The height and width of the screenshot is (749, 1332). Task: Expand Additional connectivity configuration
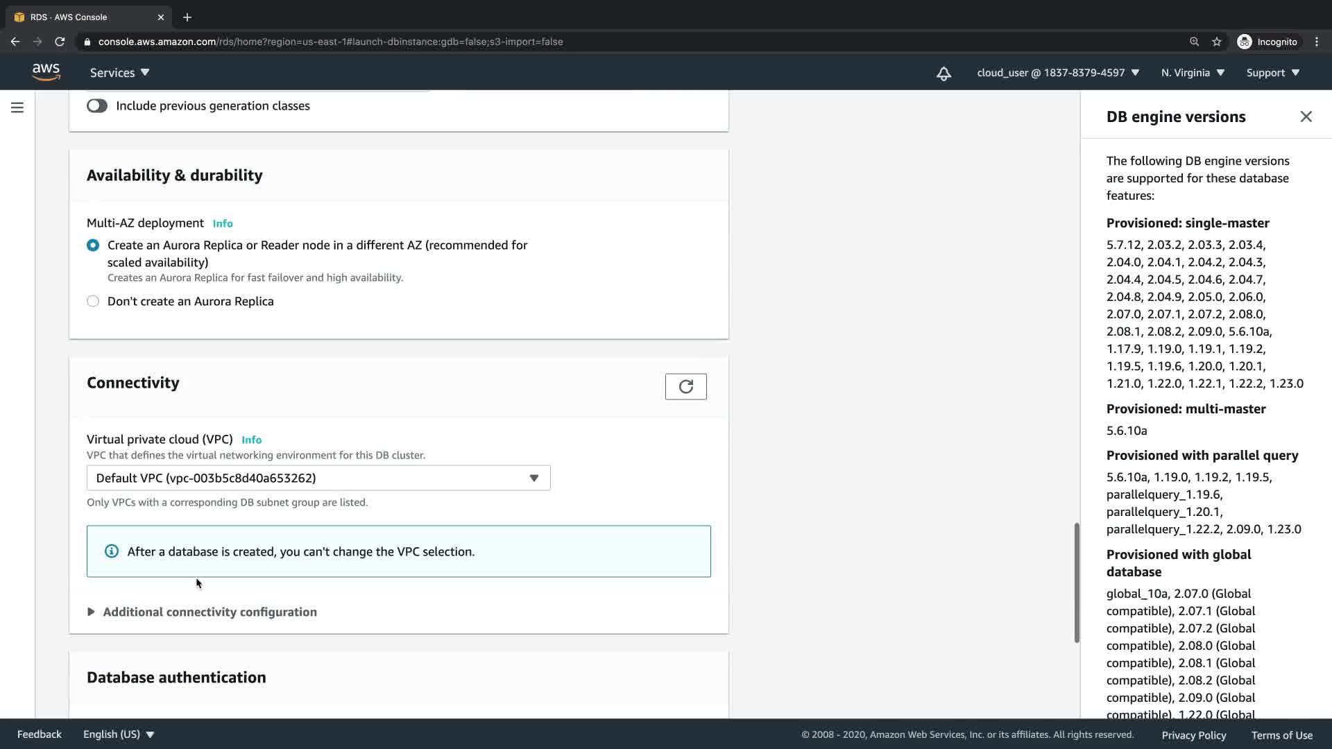[x=210, y=612]
